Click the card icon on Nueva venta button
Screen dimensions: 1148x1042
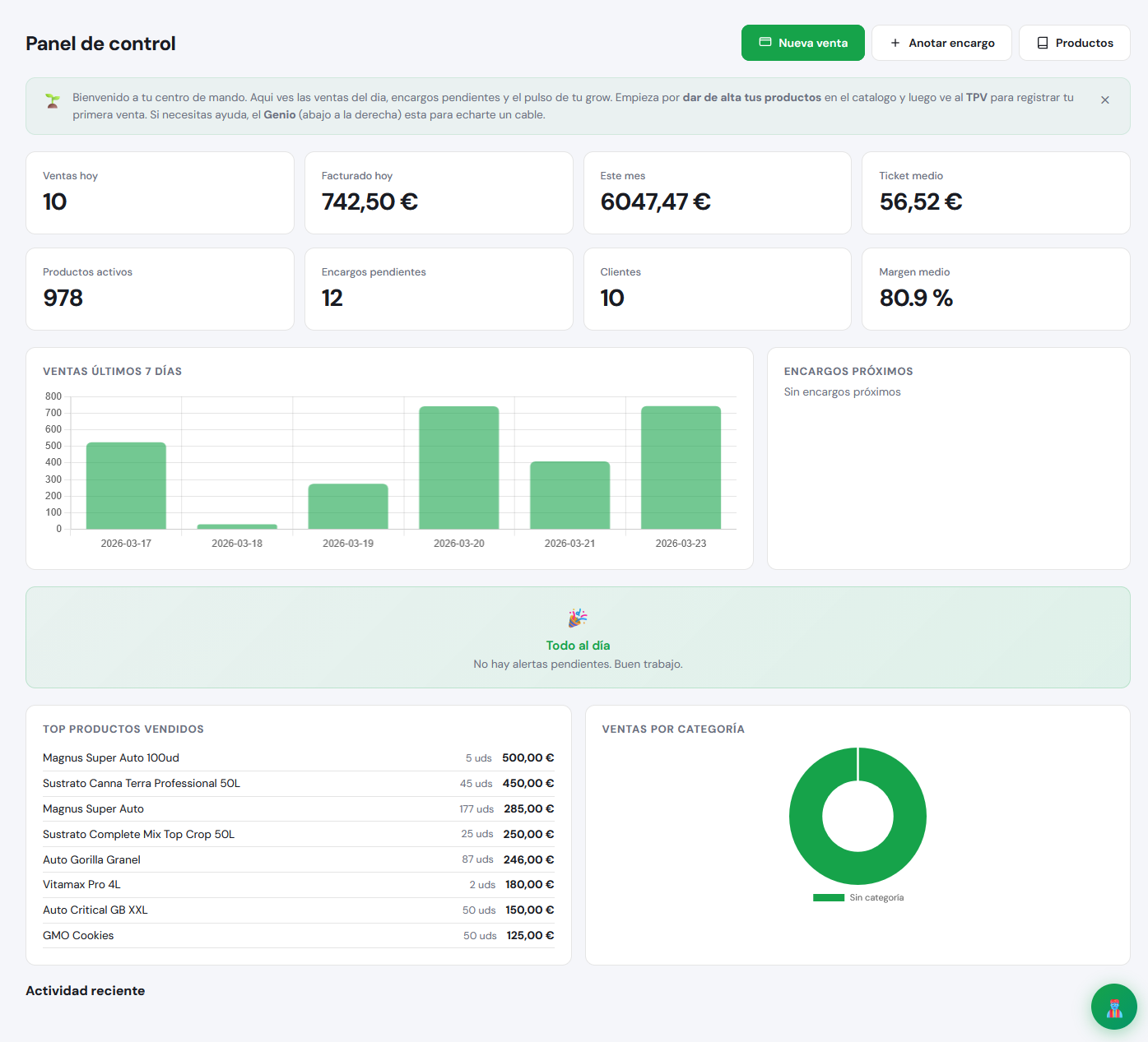765,42
